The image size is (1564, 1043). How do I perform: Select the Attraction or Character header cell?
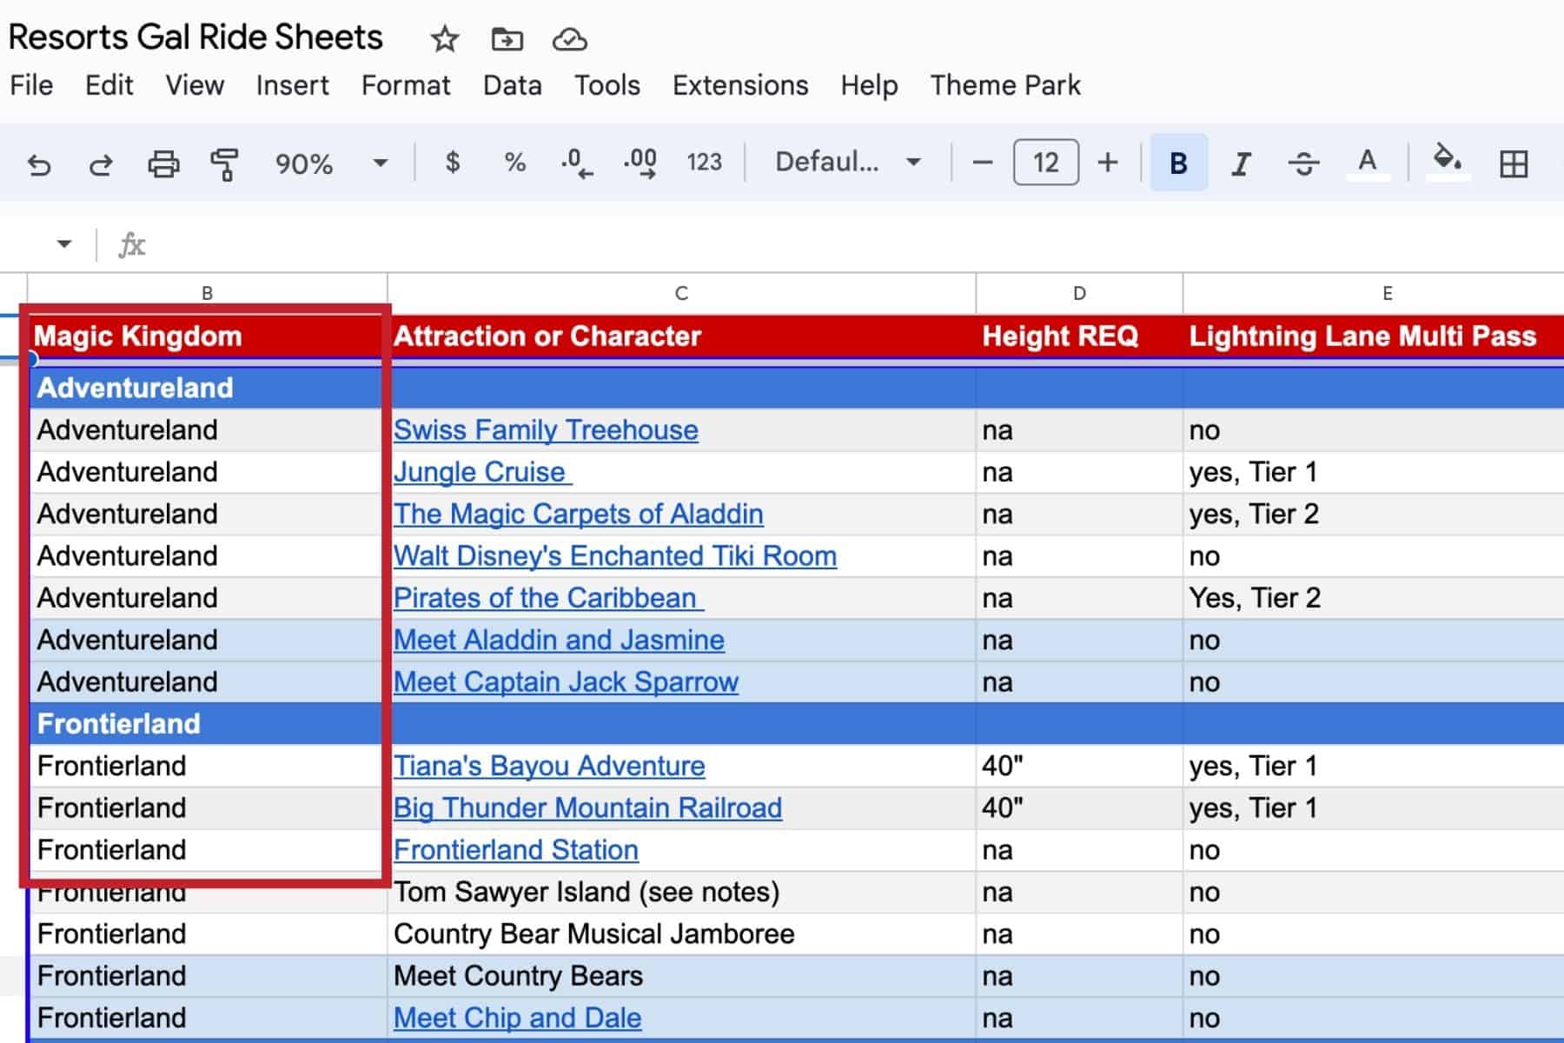coord(682,336)
